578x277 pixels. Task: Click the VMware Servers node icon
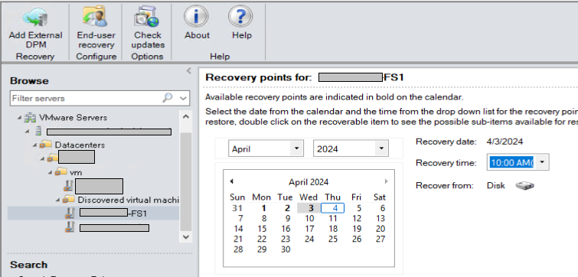[x=30, y=118]
